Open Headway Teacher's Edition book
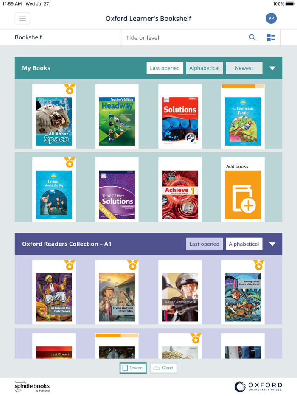297x396 pixels. (x=117, y=121)
